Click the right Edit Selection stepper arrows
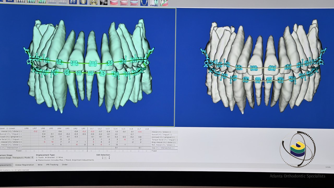This screenshot has width=334, height=188. (109, 158)
